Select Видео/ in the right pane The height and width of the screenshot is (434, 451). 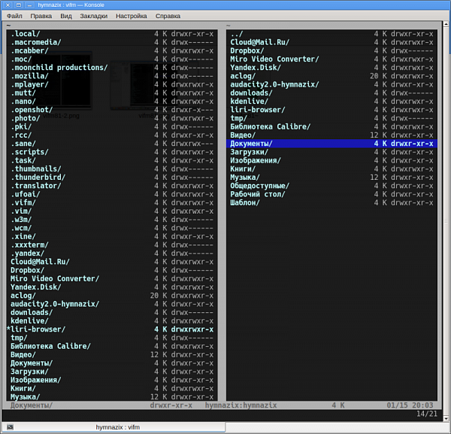(x=331, y=135)
